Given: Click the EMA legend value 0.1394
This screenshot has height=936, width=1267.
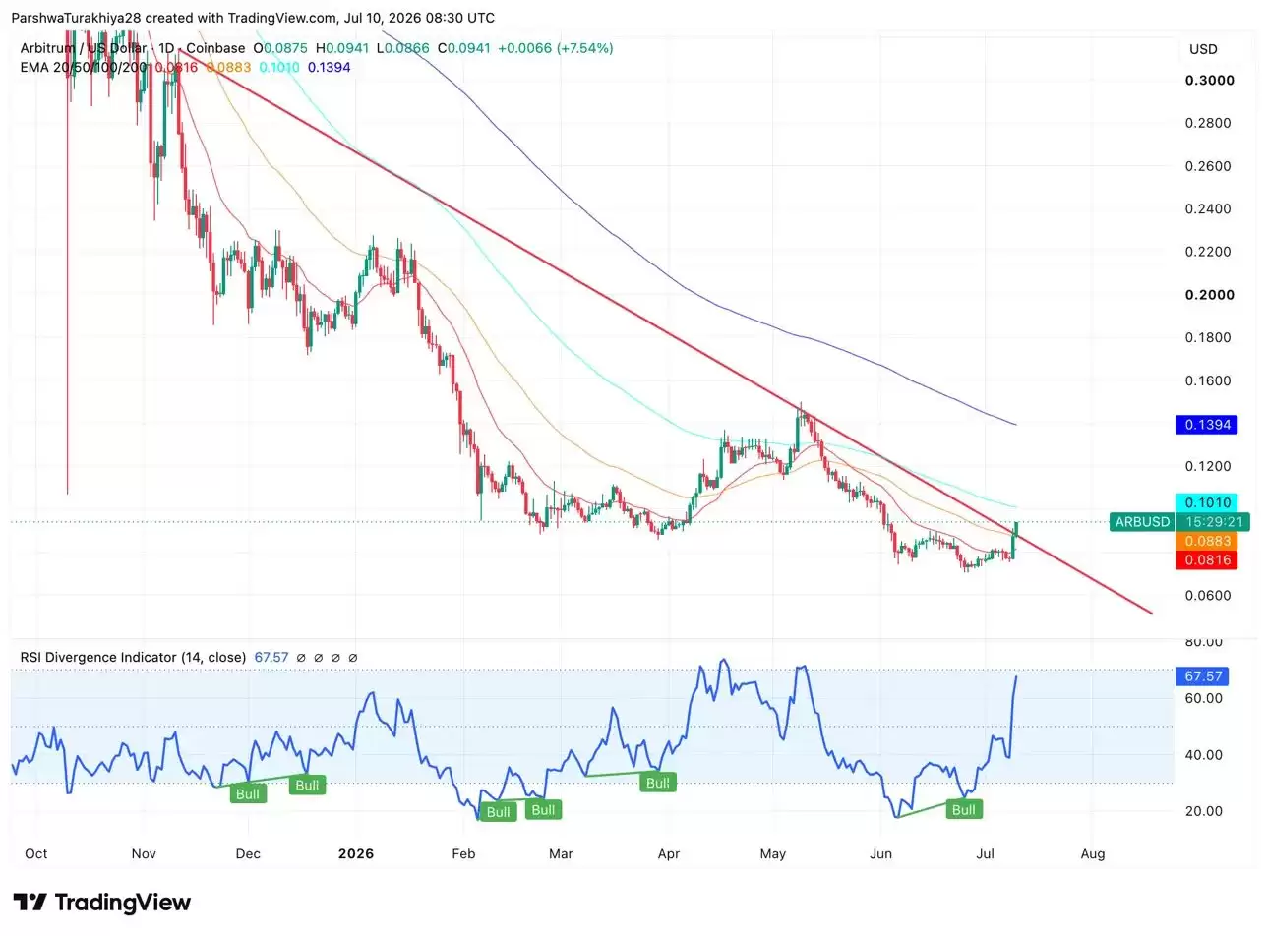Looking at the screenshot, I should click(329, 67).
